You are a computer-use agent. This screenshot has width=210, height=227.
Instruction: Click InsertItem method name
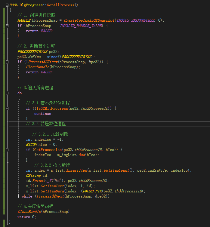77,170
